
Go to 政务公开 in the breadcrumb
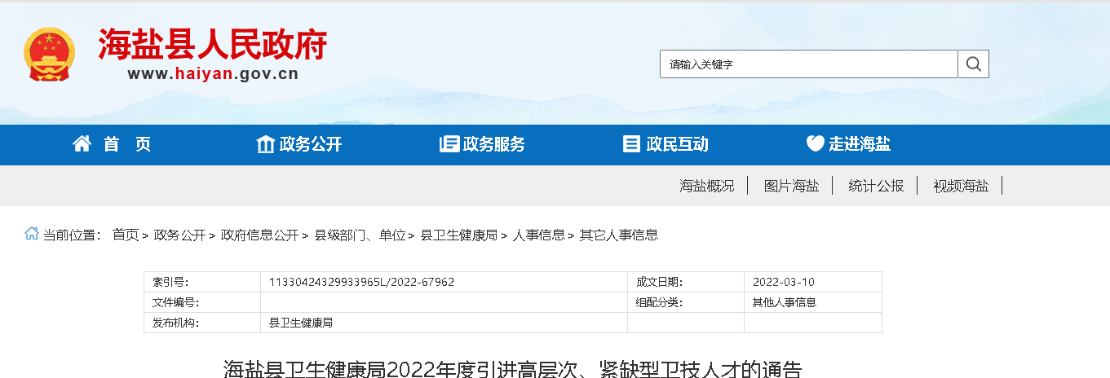(x=179, y=235)
